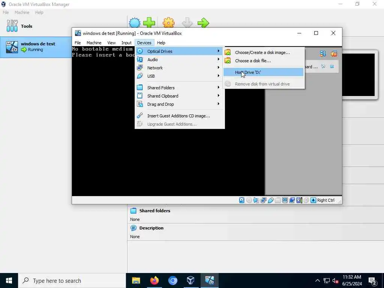Click the Description section header in Manager
The height and width of the screenshot is (288, 384).
coord(151,228)
